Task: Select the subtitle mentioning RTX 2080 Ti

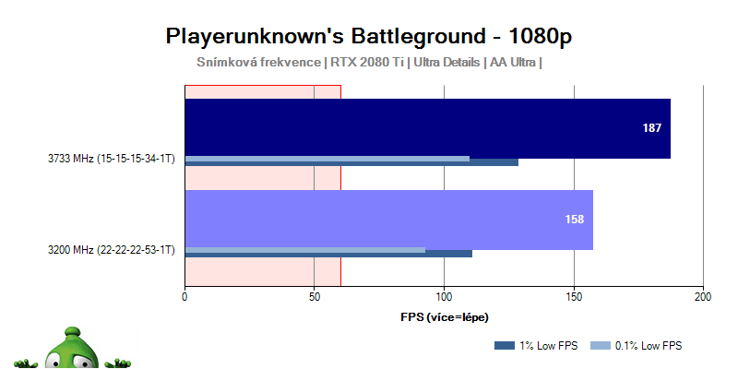Action: click(368, 63)
